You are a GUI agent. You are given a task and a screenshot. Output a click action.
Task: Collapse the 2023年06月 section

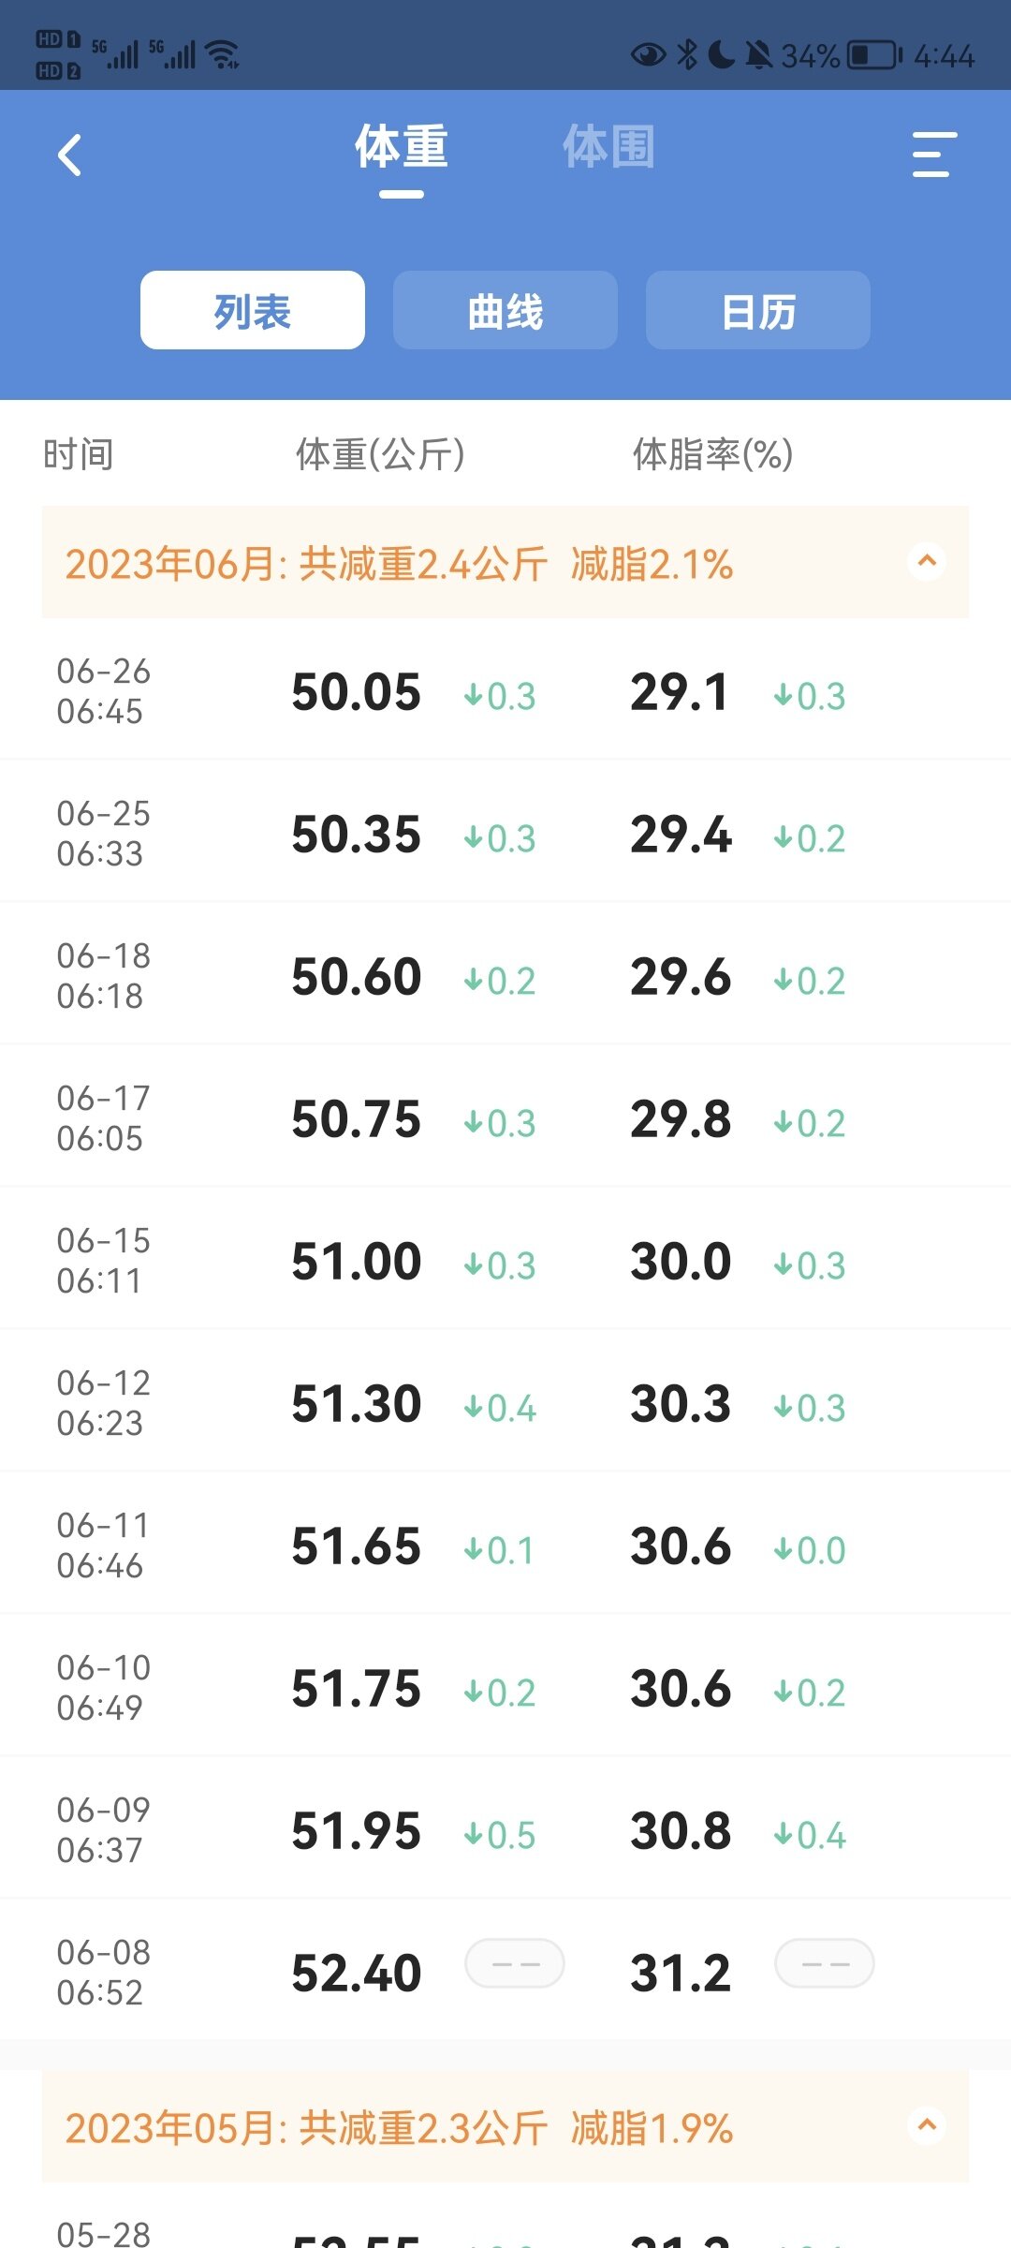[927, 562]
